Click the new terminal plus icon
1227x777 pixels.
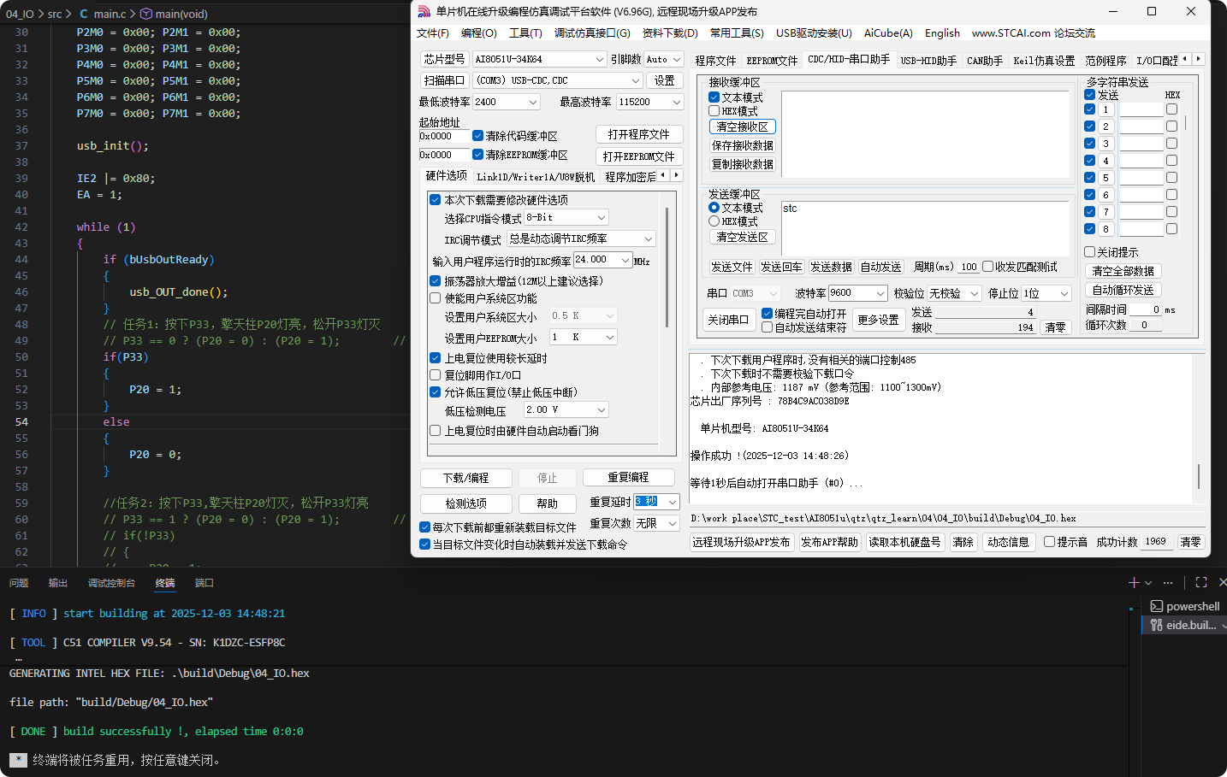tap(1134, 582)
